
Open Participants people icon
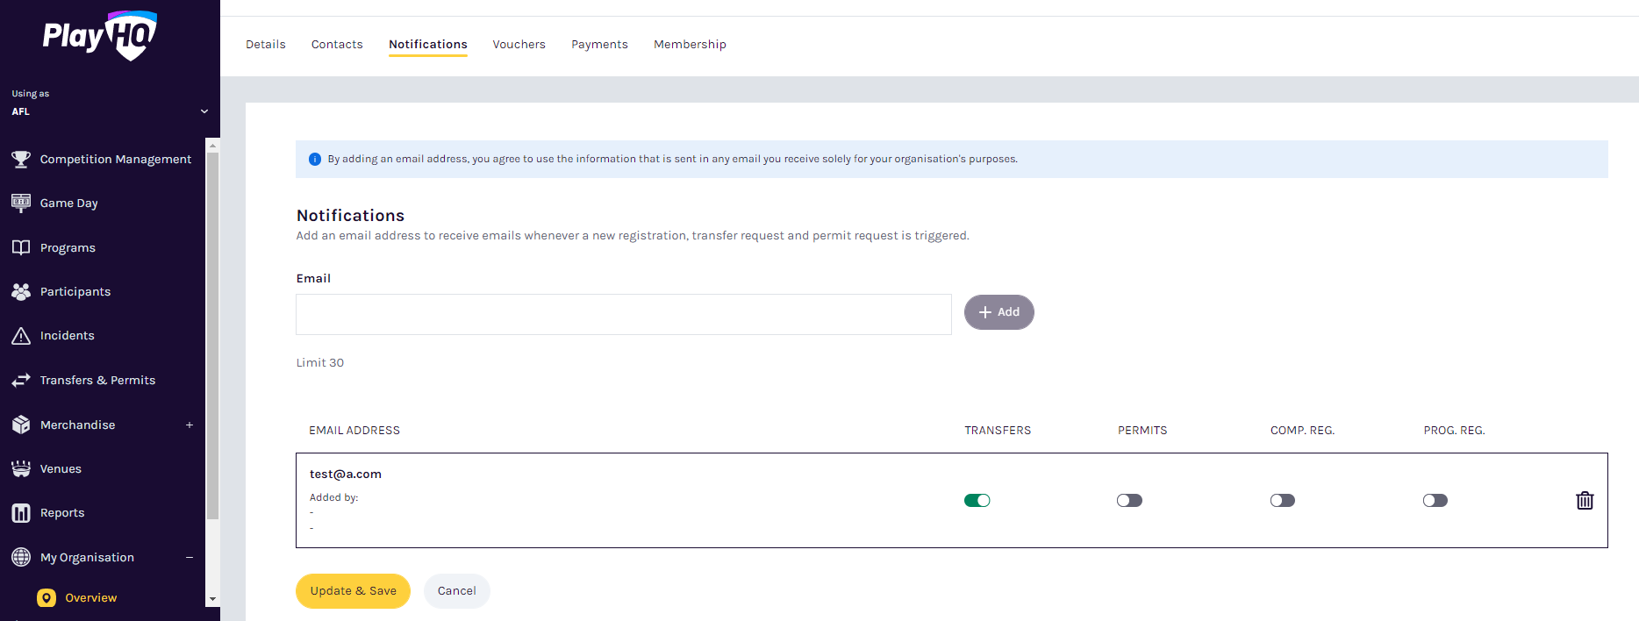tap(21, 292)
